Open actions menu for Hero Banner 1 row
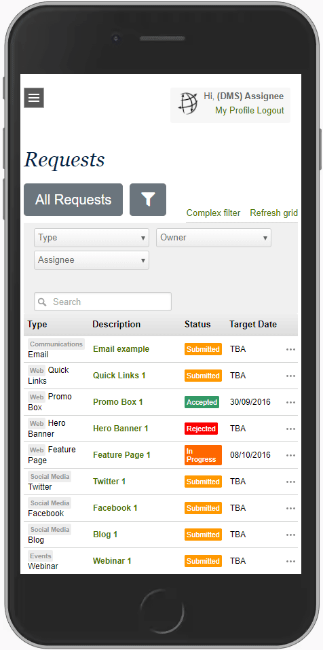The width and height of the screenshot is (323, 650). tap(290, 429)
